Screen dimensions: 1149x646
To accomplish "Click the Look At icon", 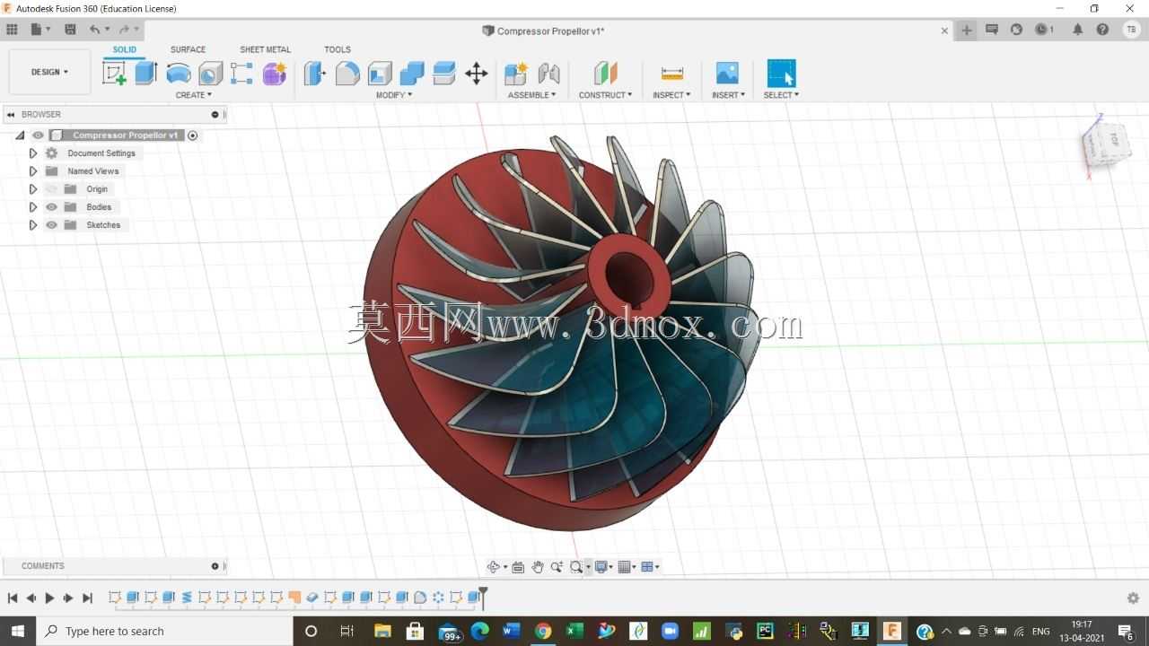I will [x=518, y=566].
